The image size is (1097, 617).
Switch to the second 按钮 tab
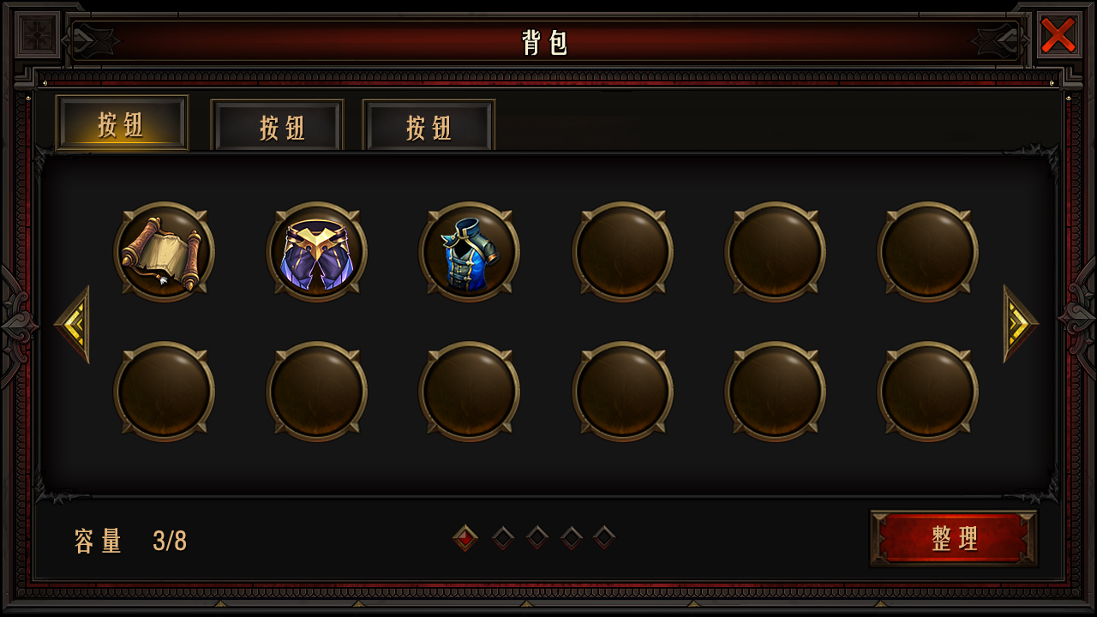click(x=278, y=127)
